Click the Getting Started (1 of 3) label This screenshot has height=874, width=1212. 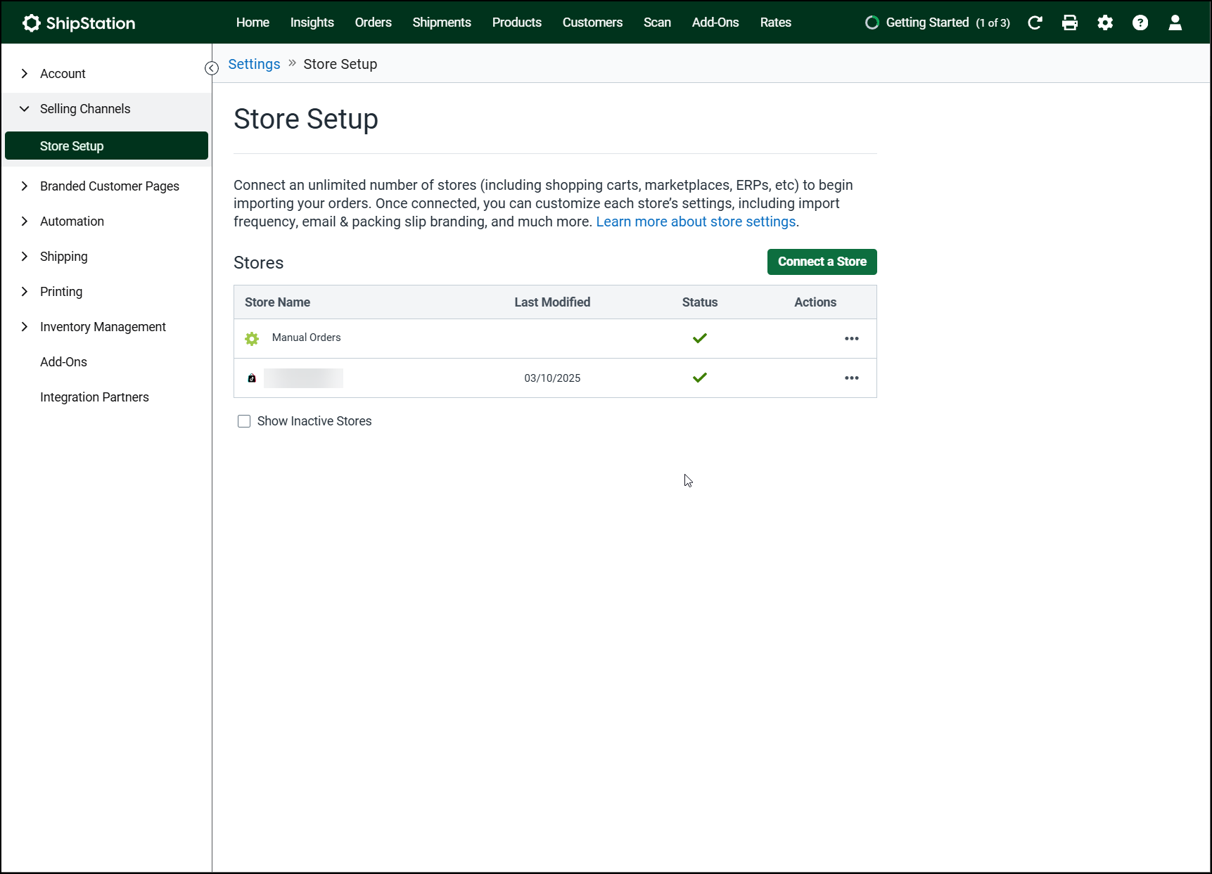[948, 23]
